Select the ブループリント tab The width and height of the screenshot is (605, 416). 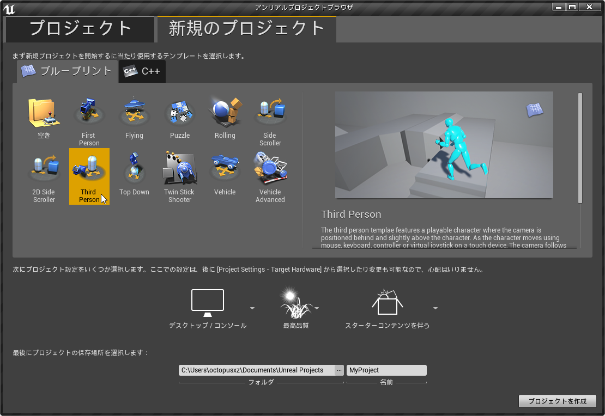pos(67,71)
